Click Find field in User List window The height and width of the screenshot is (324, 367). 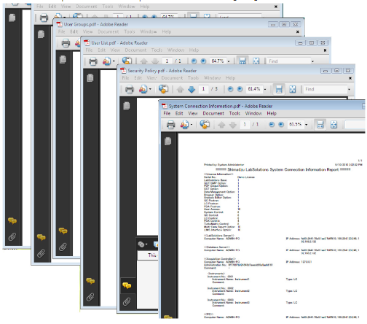point(288,61)
